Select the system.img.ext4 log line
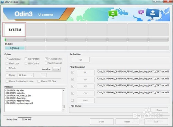The width and height of the screenshot is (173, 127). pyautogui.click(x=19, y=103)
